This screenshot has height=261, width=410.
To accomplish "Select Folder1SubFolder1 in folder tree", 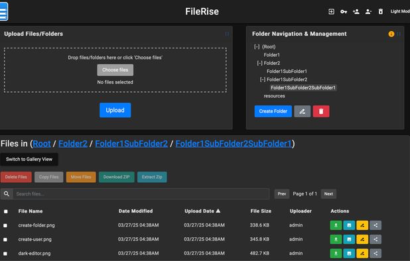I will [x=287, y=72].
